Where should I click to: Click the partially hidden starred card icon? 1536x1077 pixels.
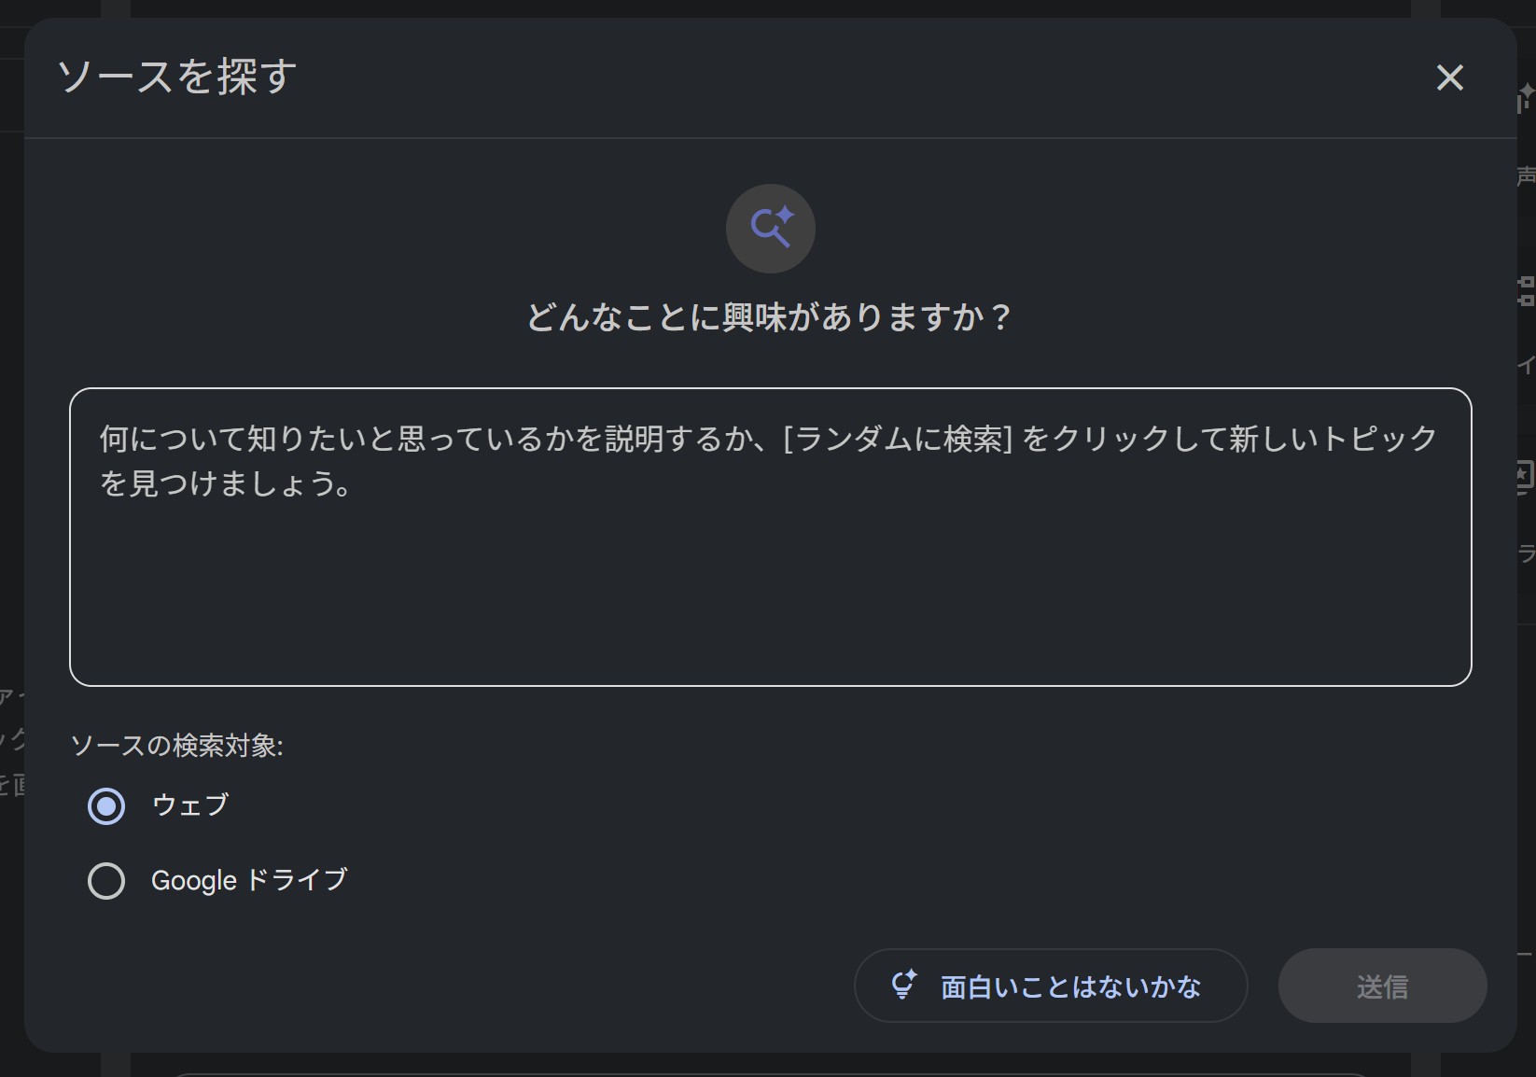click(1525, 476)
